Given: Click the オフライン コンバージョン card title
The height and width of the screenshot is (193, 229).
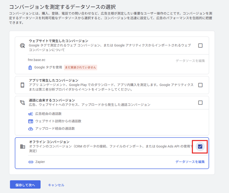Looking at the screenshot, I should tap(49, 142).
